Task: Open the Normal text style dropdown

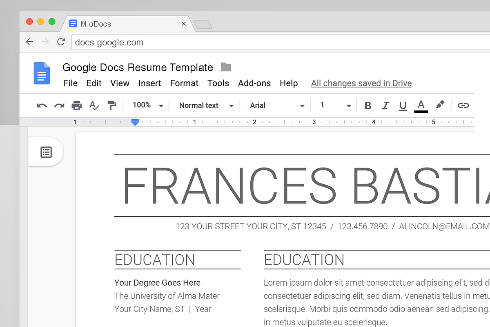Action: click(206, 105)
